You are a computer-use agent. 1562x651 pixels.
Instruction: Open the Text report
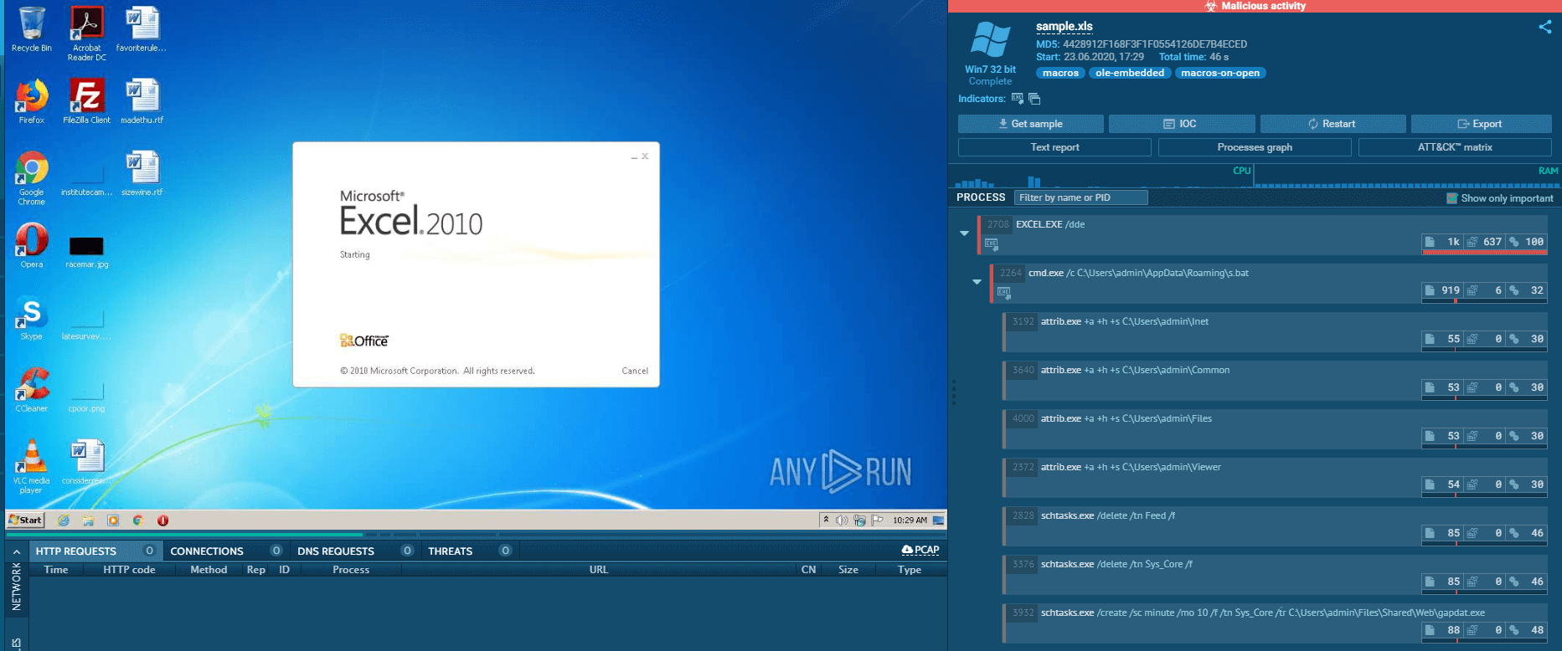[x=1054, y=147]
